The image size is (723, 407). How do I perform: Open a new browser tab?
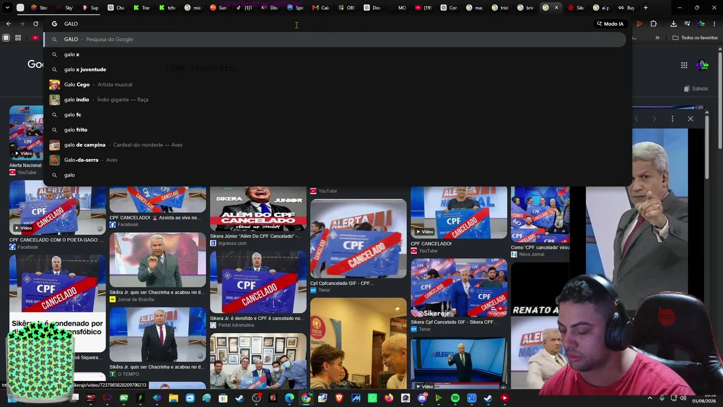coord(646,8)
